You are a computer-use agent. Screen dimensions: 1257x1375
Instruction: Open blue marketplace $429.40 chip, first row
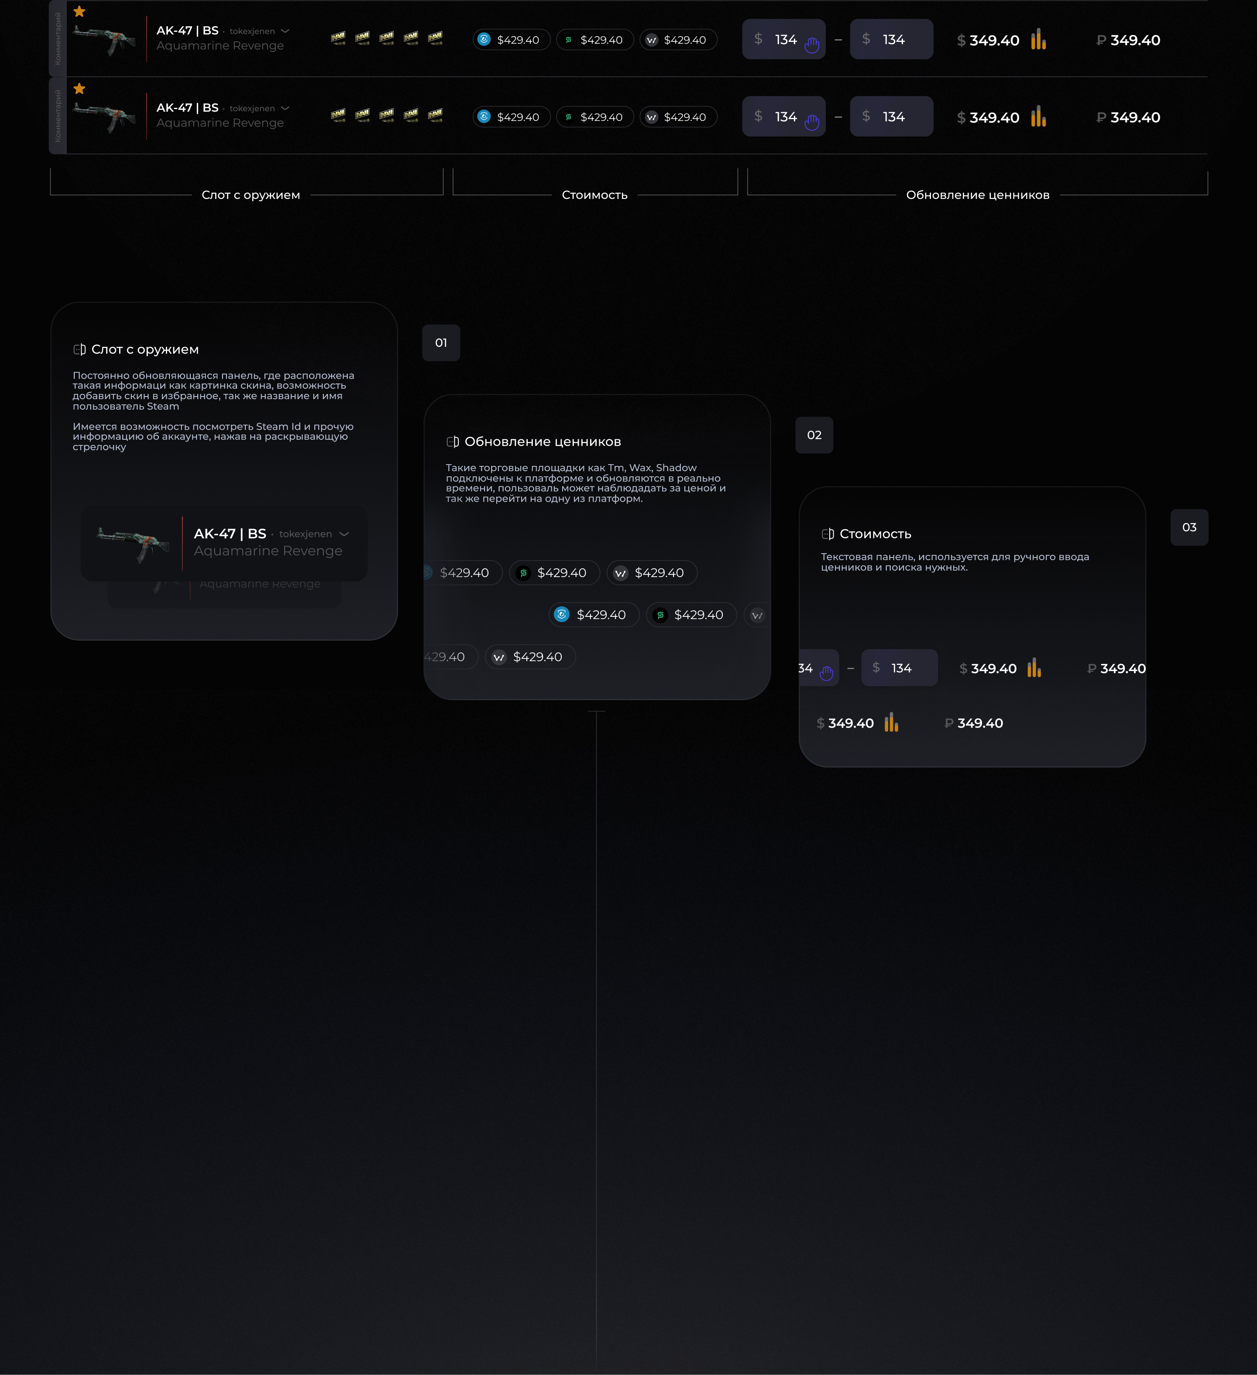click(x=511, y=40)
